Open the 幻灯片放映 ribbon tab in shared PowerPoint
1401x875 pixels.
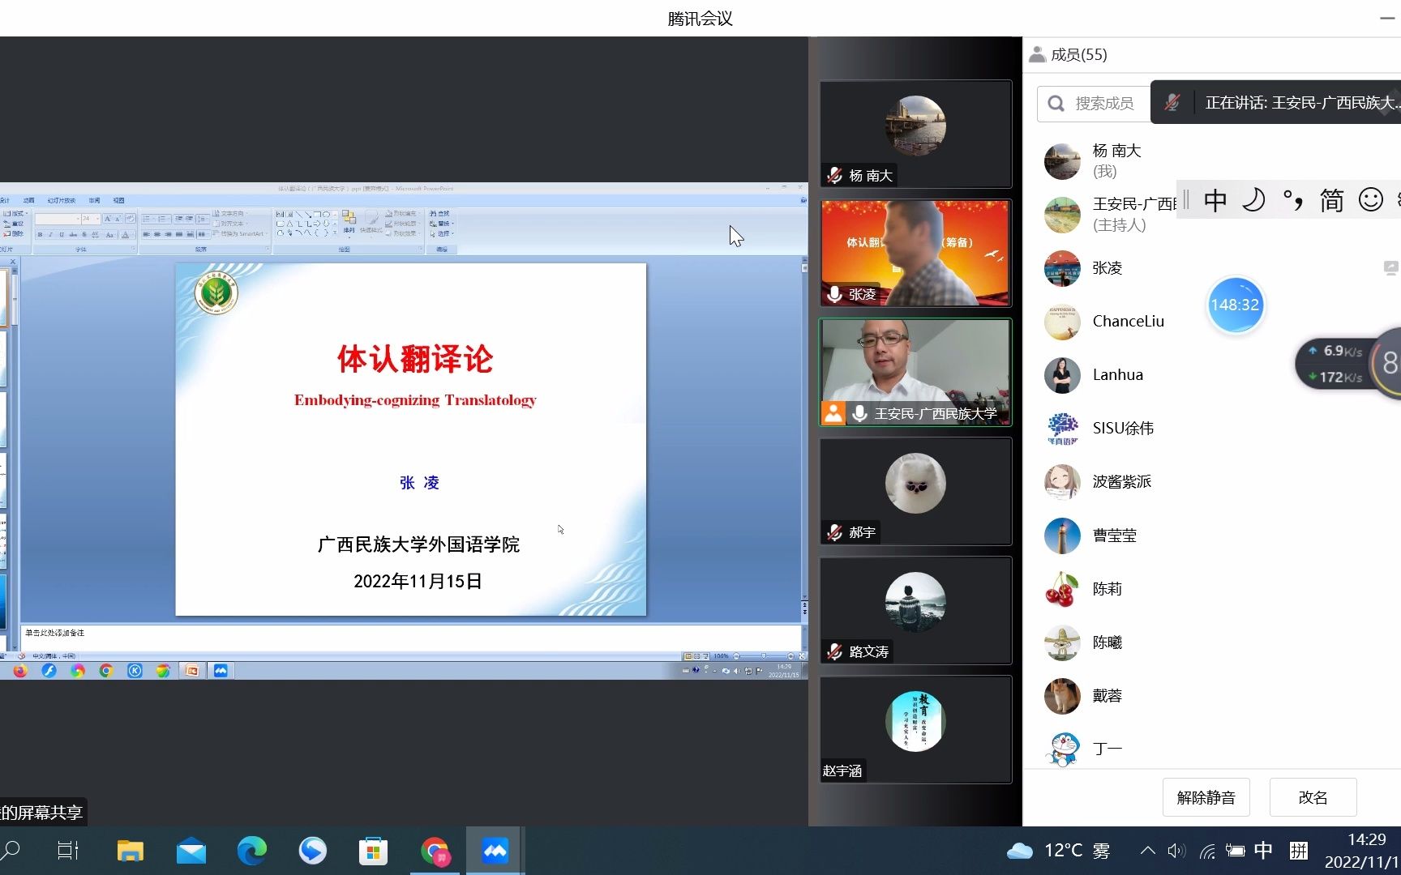pos(62,200)
